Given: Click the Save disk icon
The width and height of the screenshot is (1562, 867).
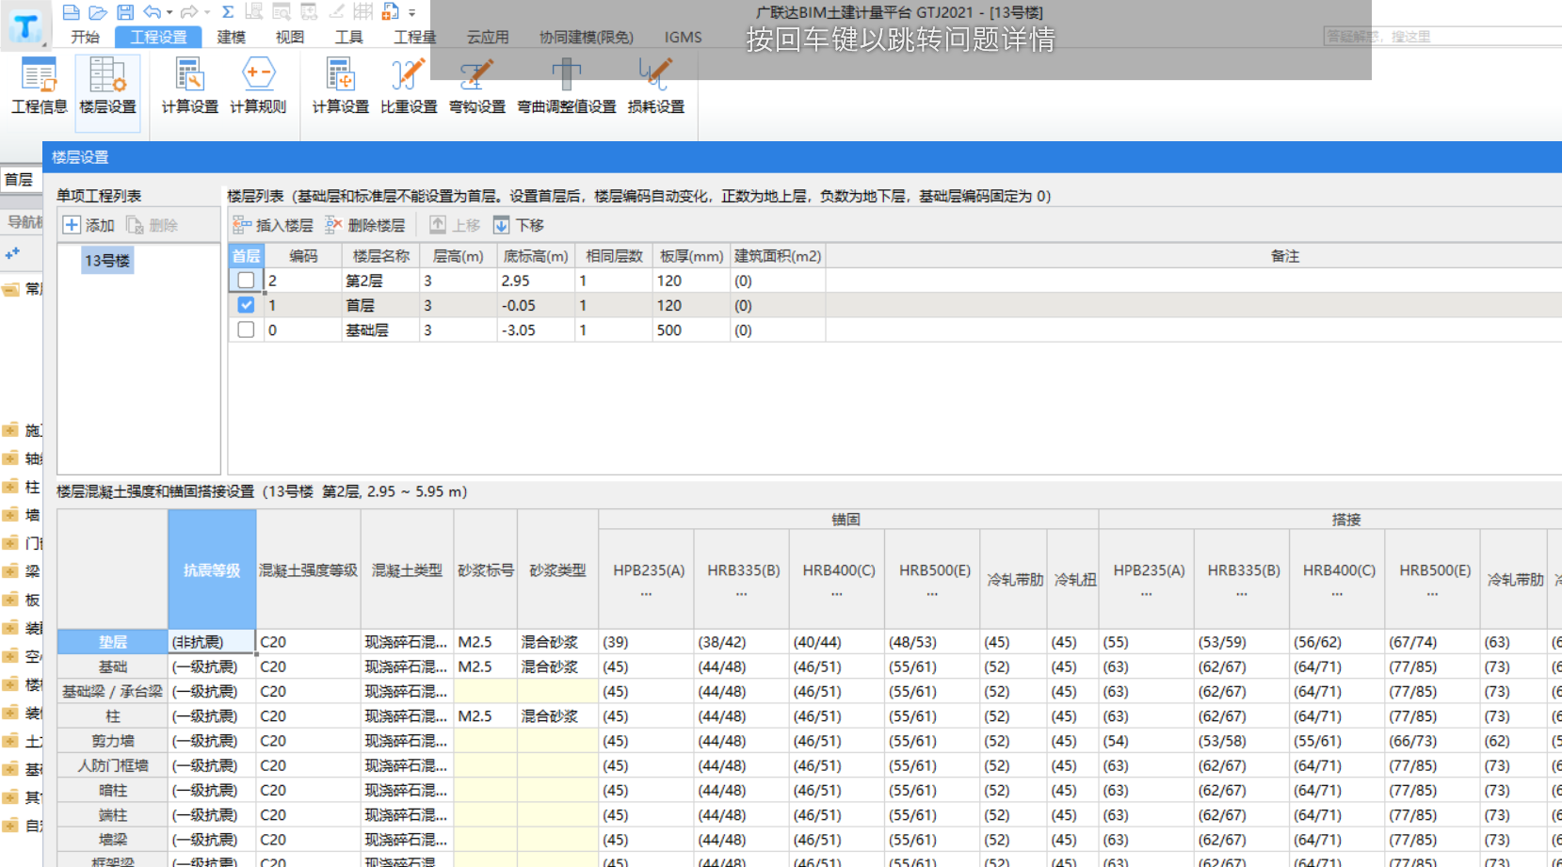Looking at the screenshot, I should coord(125,12).
